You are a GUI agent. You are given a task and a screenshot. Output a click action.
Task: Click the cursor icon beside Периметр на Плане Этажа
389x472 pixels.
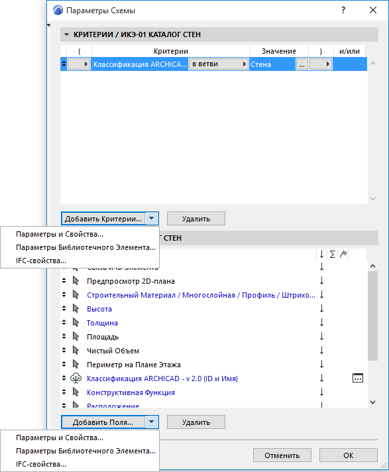(76, 364)
